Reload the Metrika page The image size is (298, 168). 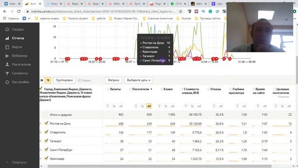pos(19,11)
